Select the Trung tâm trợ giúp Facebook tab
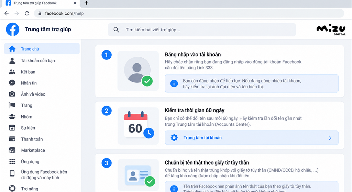Screen dimensions: 352x192 pos(41,3)
